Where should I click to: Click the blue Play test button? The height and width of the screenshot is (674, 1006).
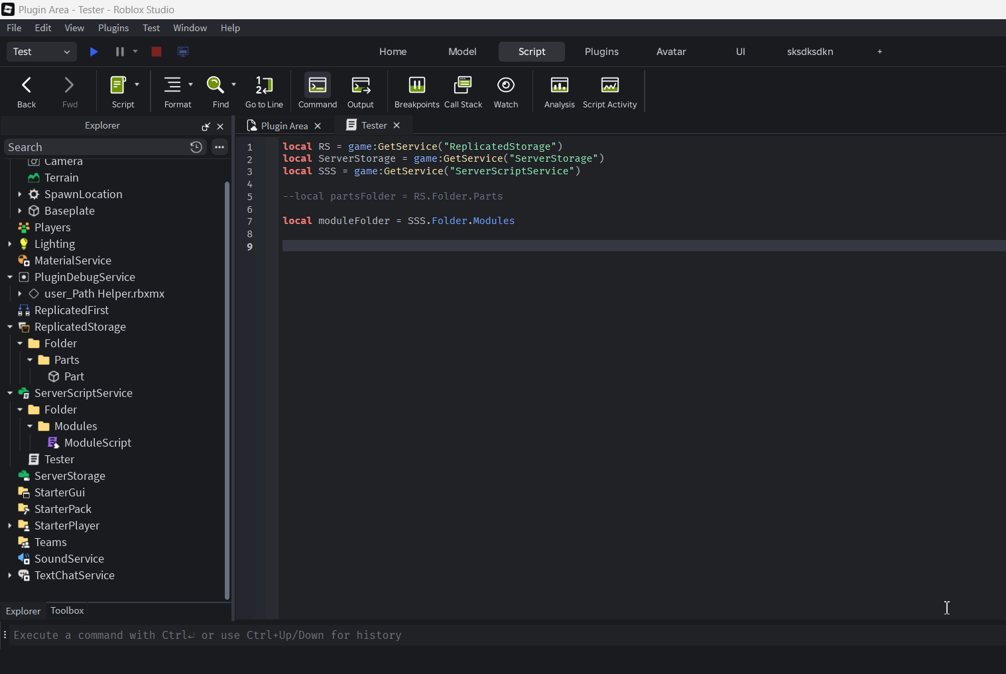[94, 52]
